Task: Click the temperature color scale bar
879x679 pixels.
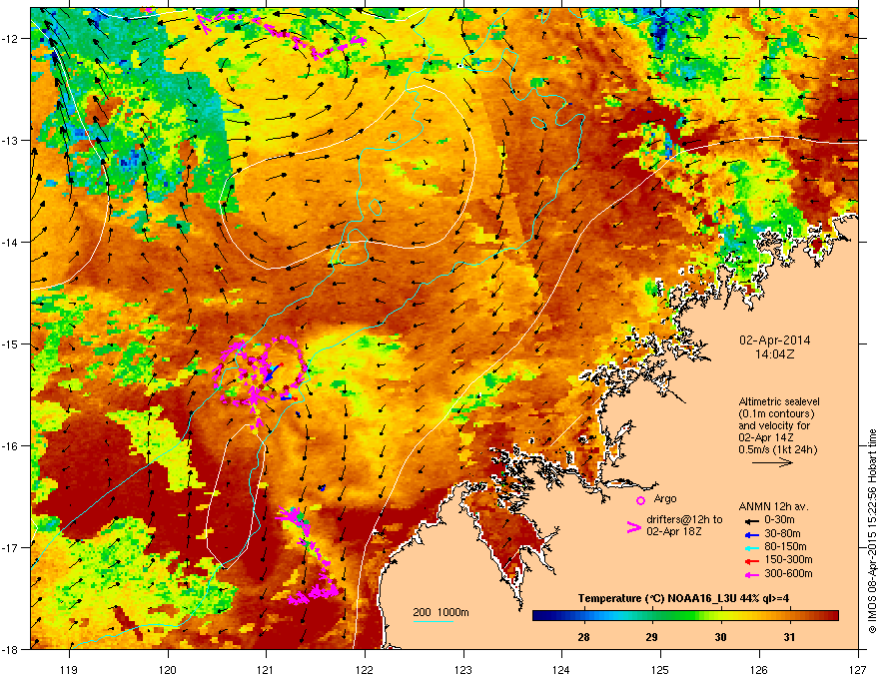Action: click(x=685, y=616)
